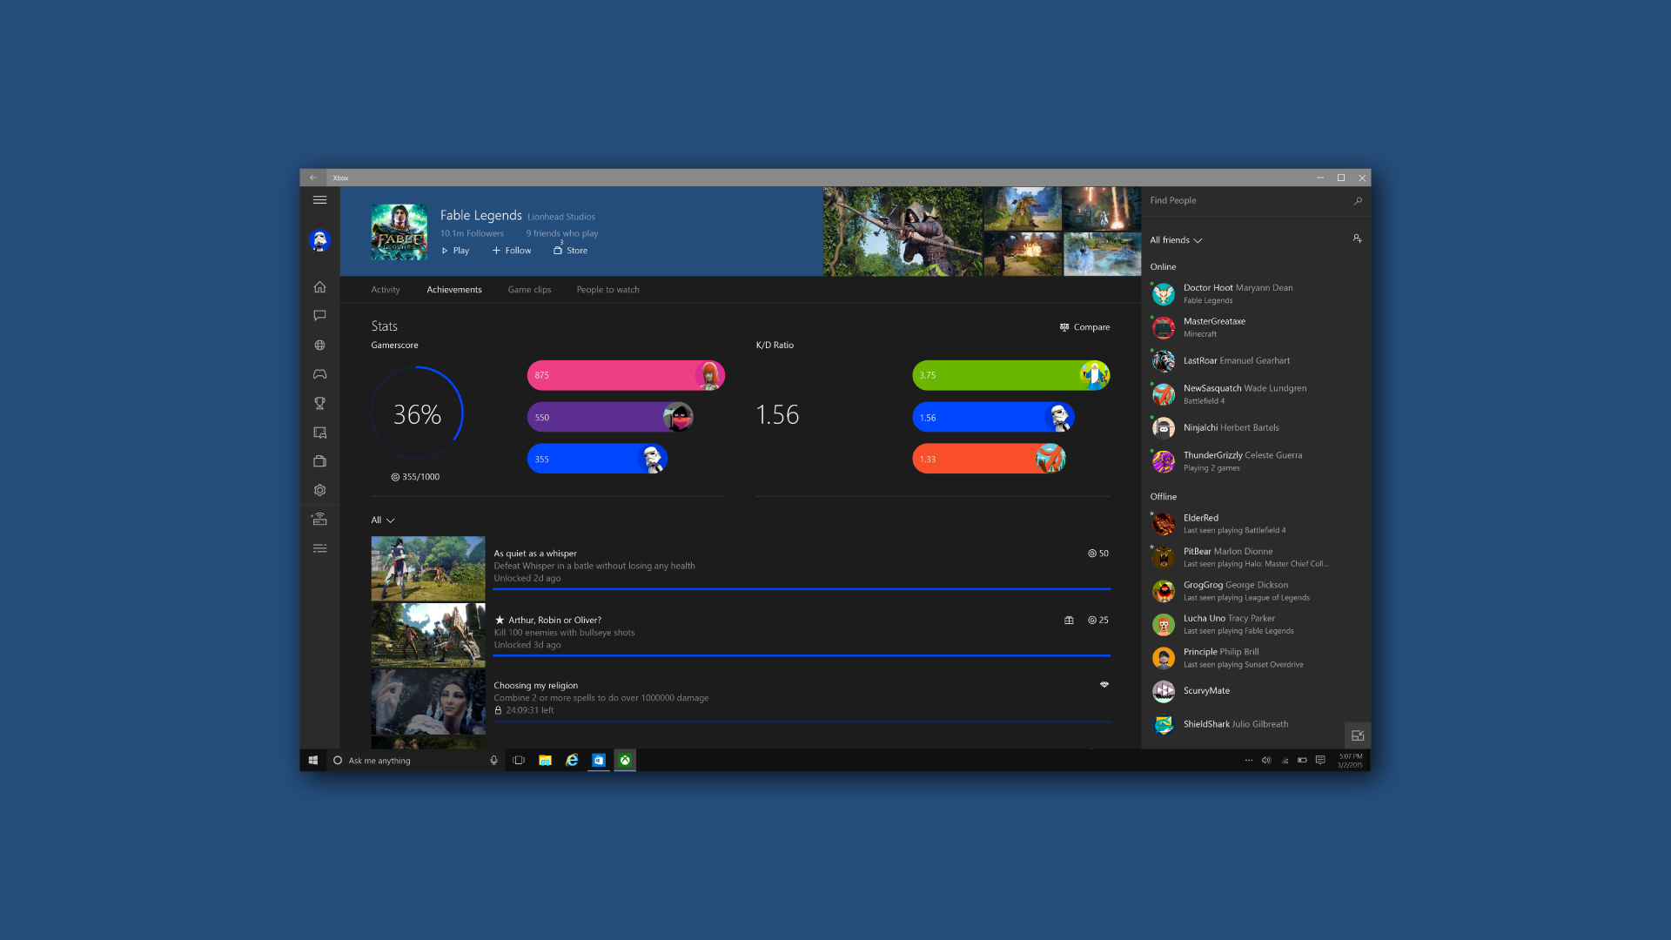Open the As quiet as a whisper achievement
Viewport: 1671px width, 940px height.
point(741,568)
